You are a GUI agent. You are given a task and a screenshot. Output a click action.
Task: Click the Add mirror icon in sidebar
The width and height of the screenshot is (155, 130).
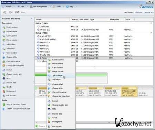pyautogui.click(x=4, y=49)
